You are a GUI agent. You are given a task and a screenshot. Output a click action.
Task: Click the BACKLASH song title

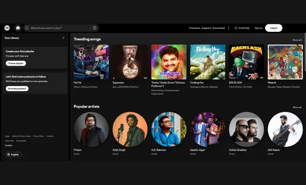point(235,83)
